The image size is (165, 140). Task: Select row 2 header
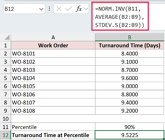(5, 54)
